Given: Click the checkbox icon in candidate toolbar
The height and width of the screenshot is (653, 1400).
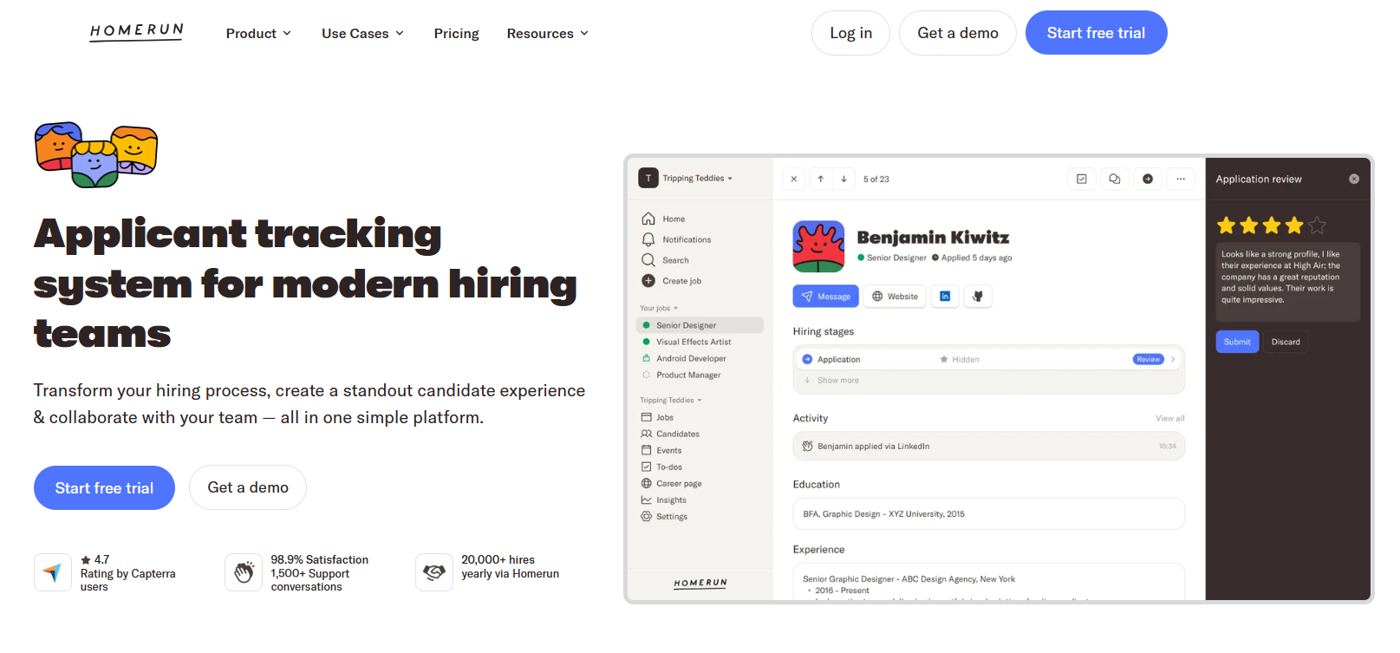Looking at the screenshot, I should (x=1082, y=179).
